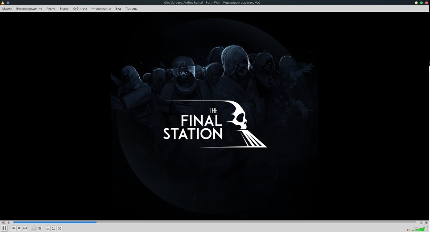This screenshot has height=232, width=430.
Task: Show the playlist panel
Action: [x=48, y=228]
